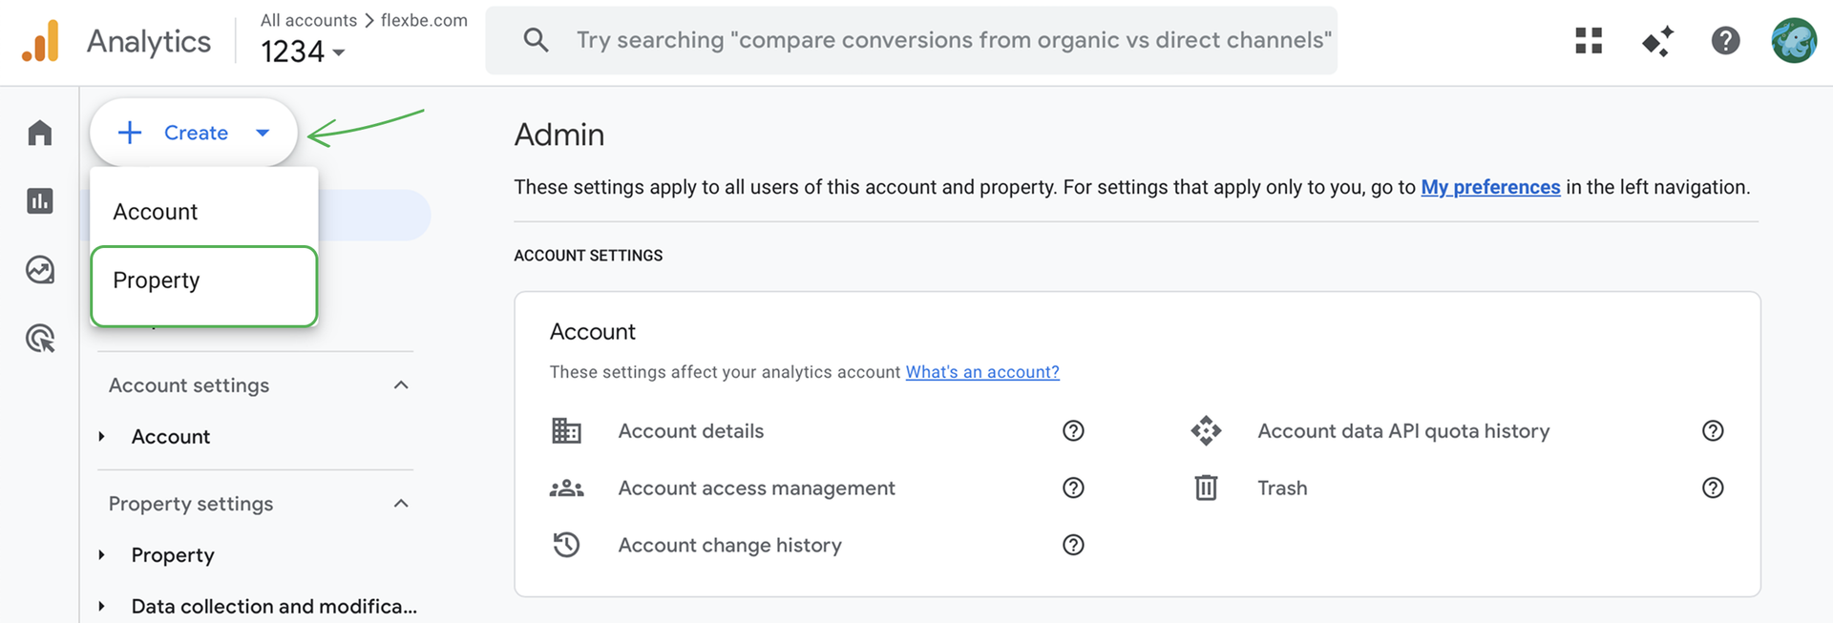Open the 1234 account selector dropdown
This screenshot has width=1833, height=623.
pyautogui.click(x=303, y=52)
